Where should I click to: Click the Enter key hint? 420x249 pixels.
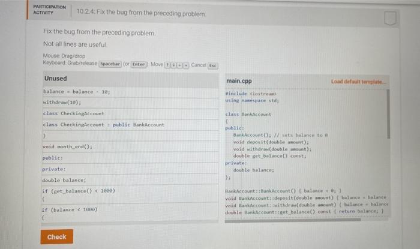pyautogui.click(x=139, y=65)
